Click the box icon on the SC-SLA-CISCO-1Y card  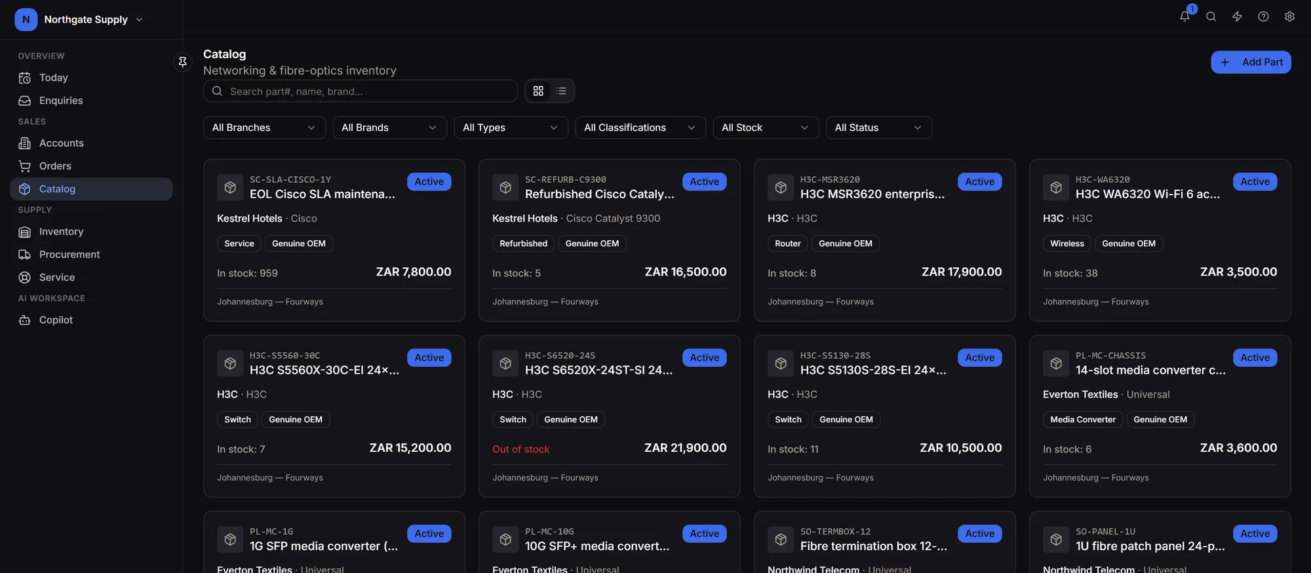tap(230, 187)
